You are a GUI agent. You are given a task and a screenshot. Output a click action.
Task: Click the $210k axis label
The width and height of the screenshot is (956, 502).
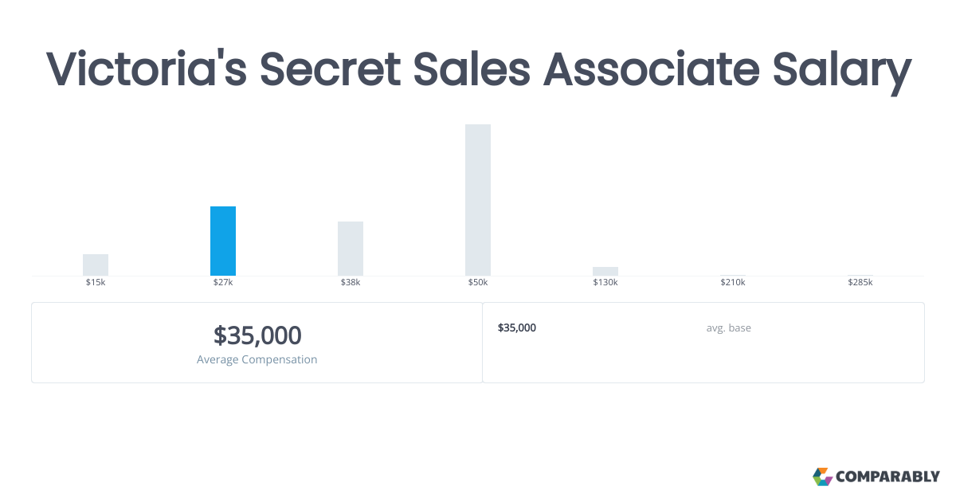(x=733, y=283)
